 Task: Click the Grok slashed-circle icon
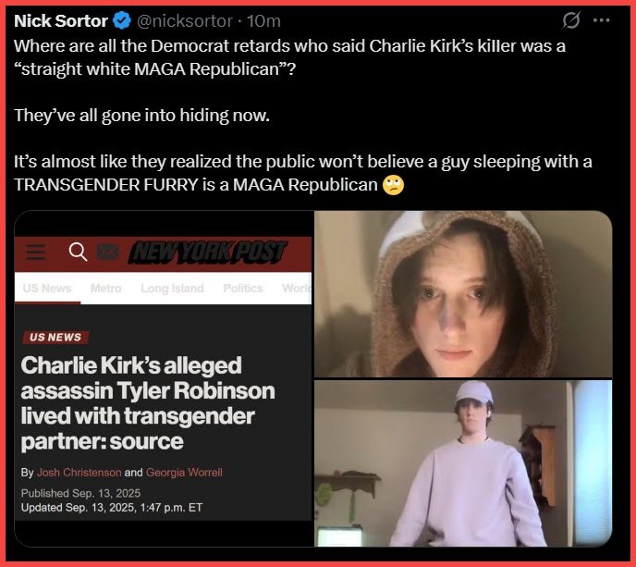[571, 20]
